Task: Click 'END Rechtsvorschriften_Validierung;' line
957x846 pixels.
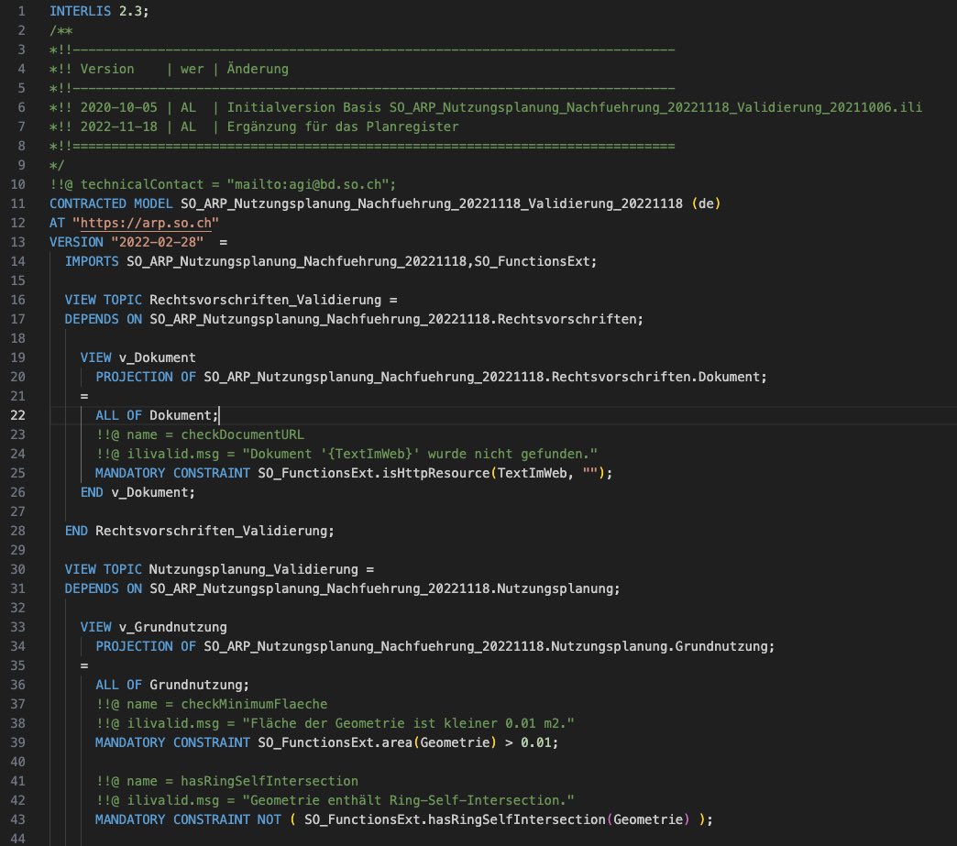Action: [x=200, y=531]
